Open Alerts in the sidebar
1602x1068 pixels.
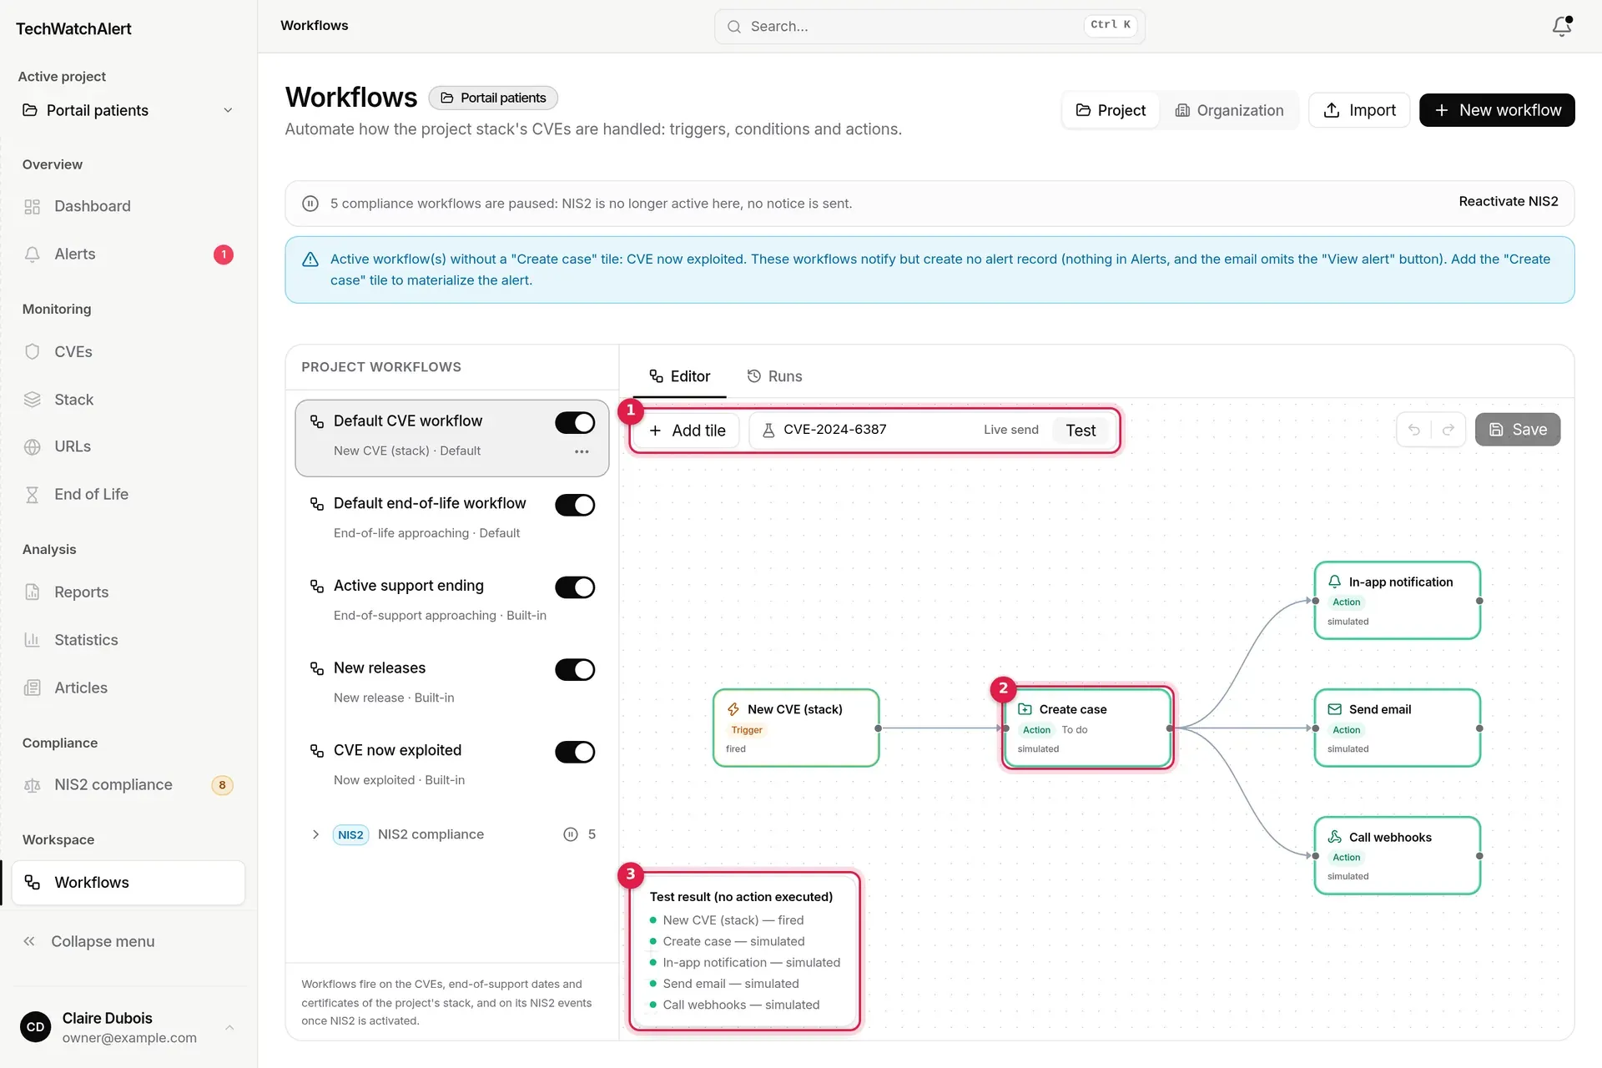pos(128,254)
